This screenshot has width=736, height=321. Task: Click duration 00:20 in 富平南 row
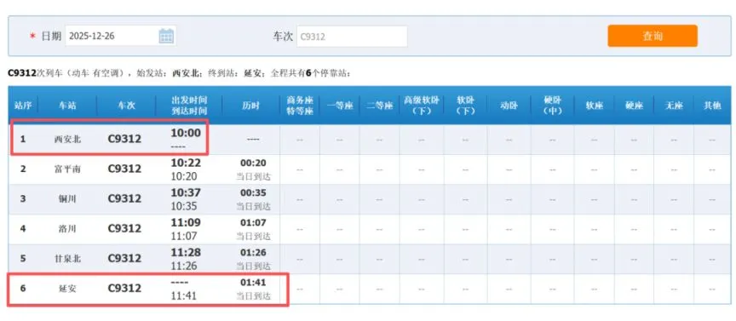coord(254,163)
